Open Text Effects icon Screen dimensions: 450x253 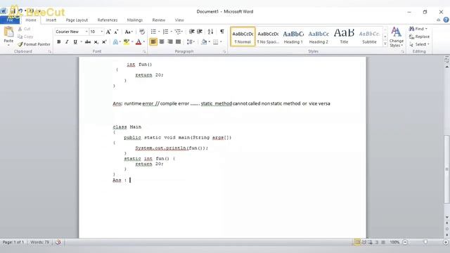(115, 42)
